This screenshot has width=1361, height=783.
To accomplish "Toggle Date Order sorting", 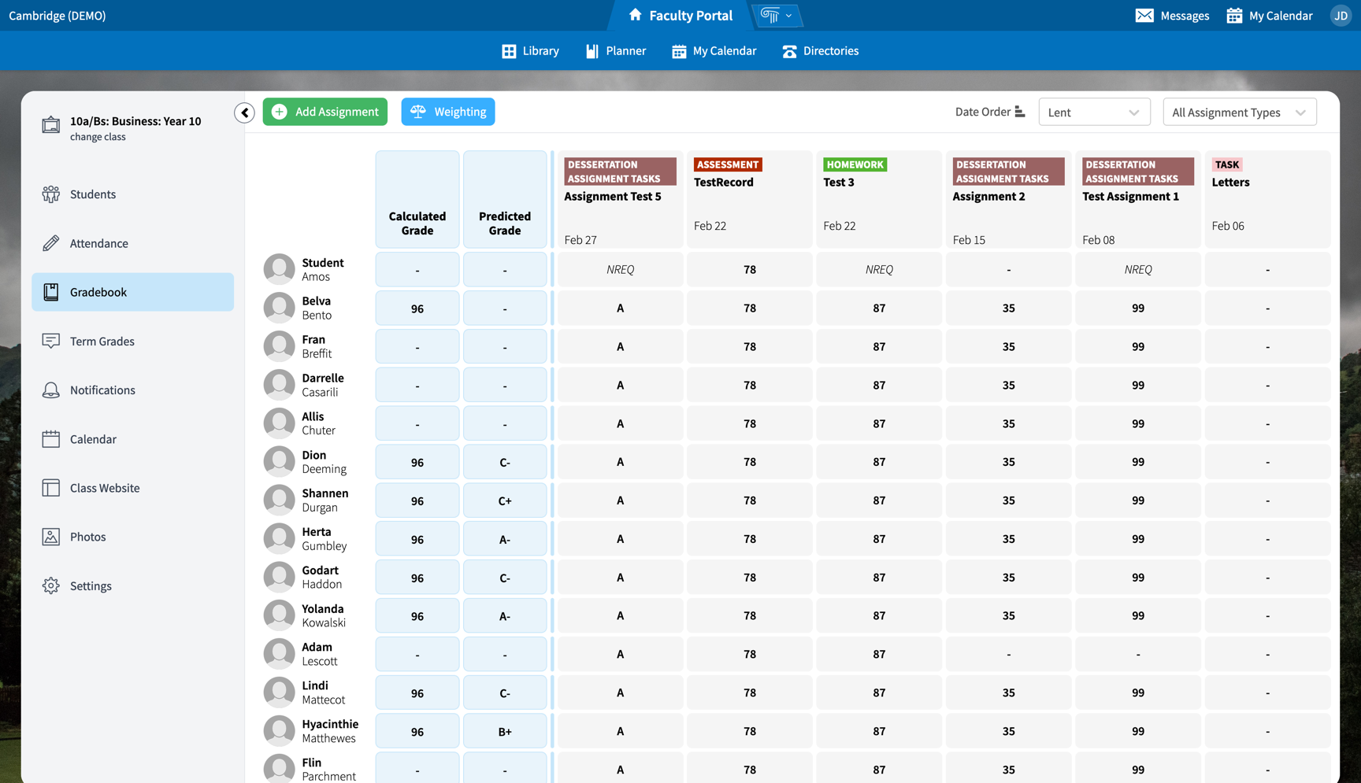I will point(989,111).
